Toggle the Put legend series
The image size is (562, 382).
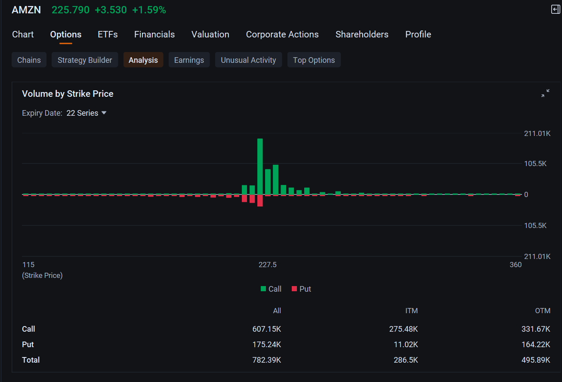(301, 289)
